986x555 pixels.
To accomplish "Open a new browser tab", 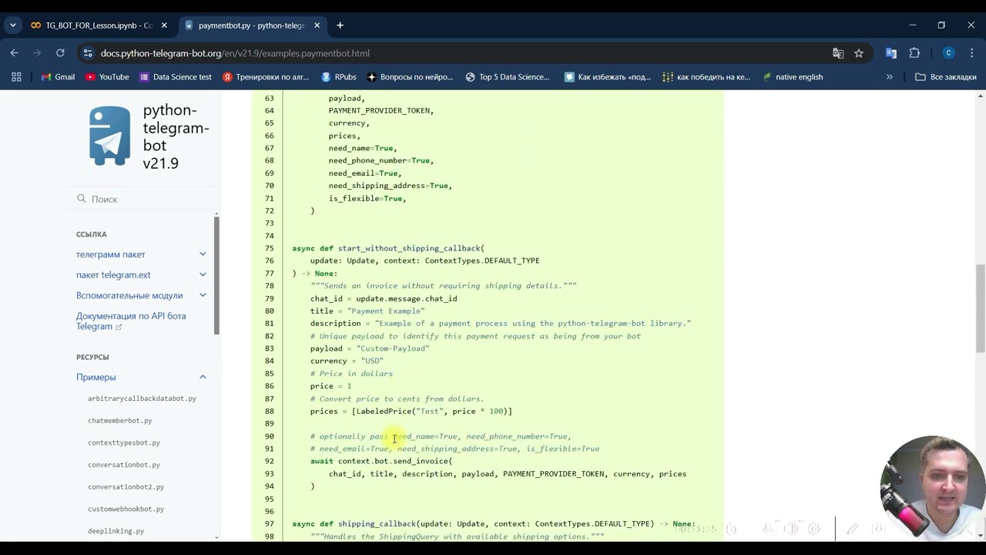I will pyautogui.click(x=340, y=25).
